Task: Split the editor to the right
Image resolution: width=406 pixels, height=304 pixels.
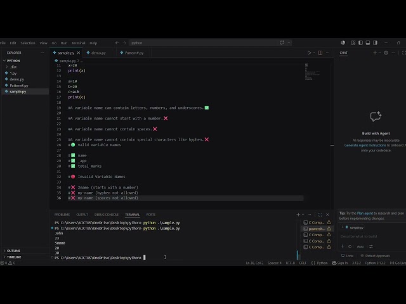Action: (x=320, y=53)
